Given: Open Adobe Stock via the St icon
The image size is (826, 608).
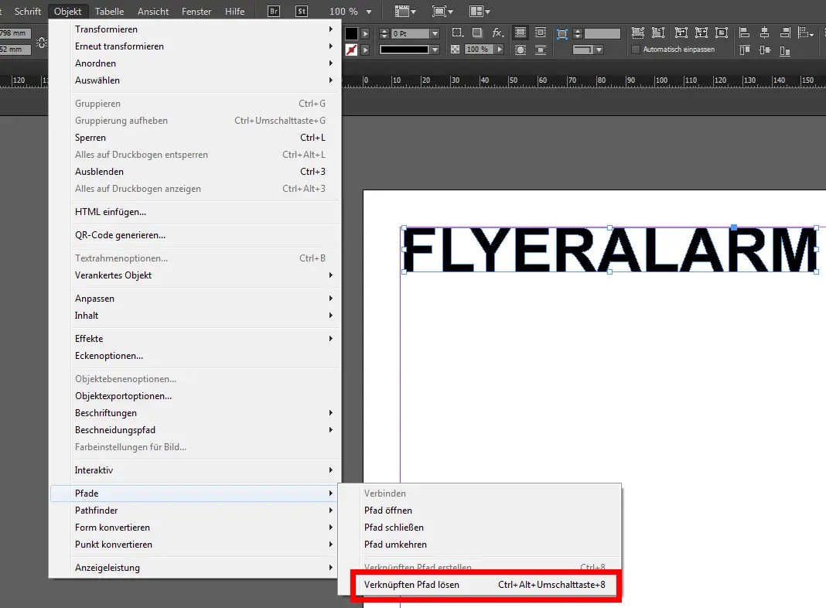Looking at the screenshot, I should click(300, 11).
